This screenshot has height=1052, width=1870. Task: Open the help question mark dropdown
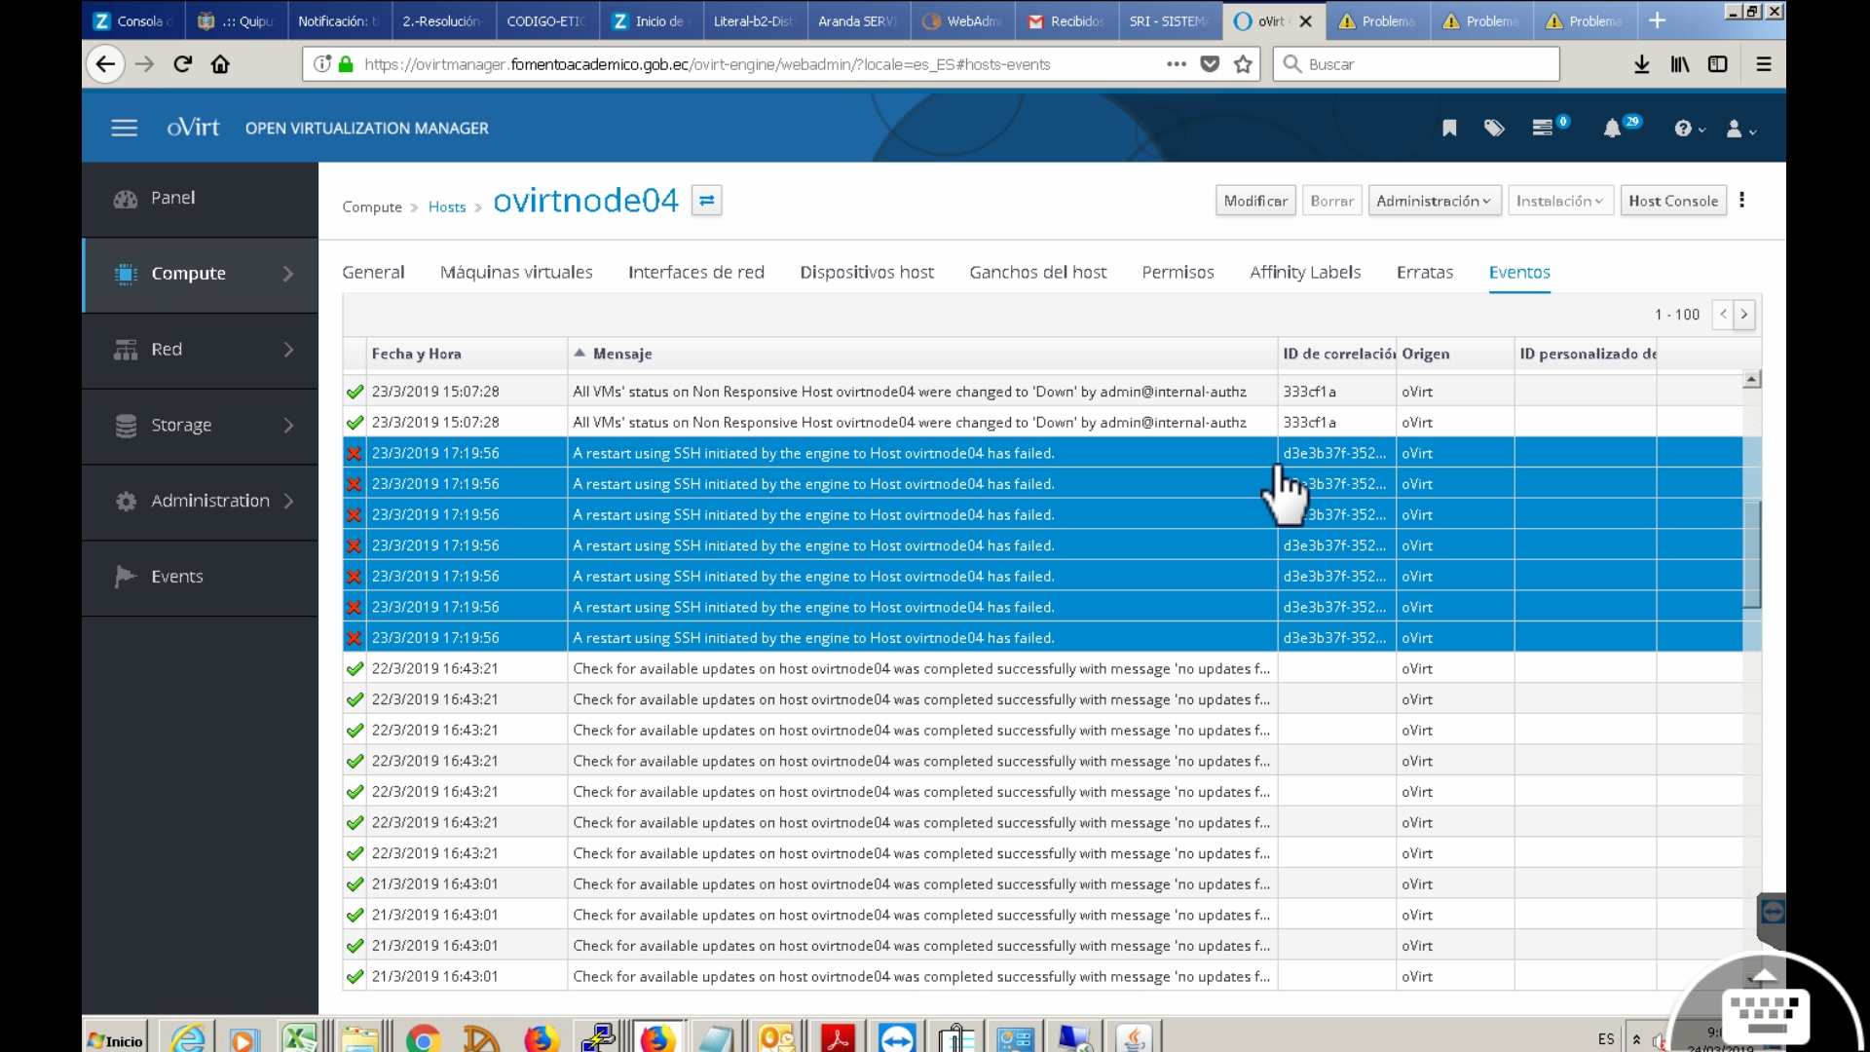(x=1688, y=129)
